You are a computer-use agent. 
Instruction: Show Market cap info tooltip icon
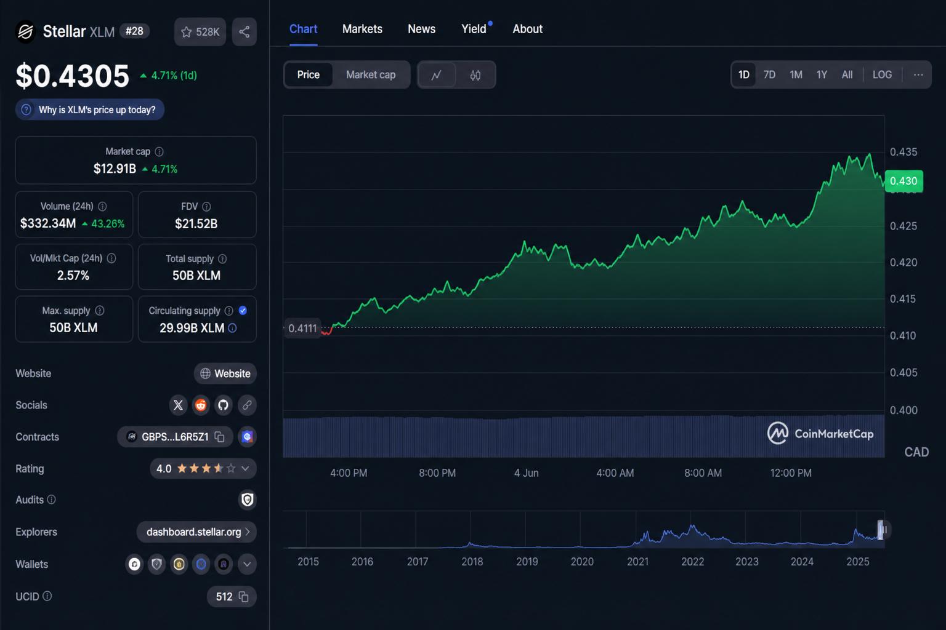(x=159, y=151)
